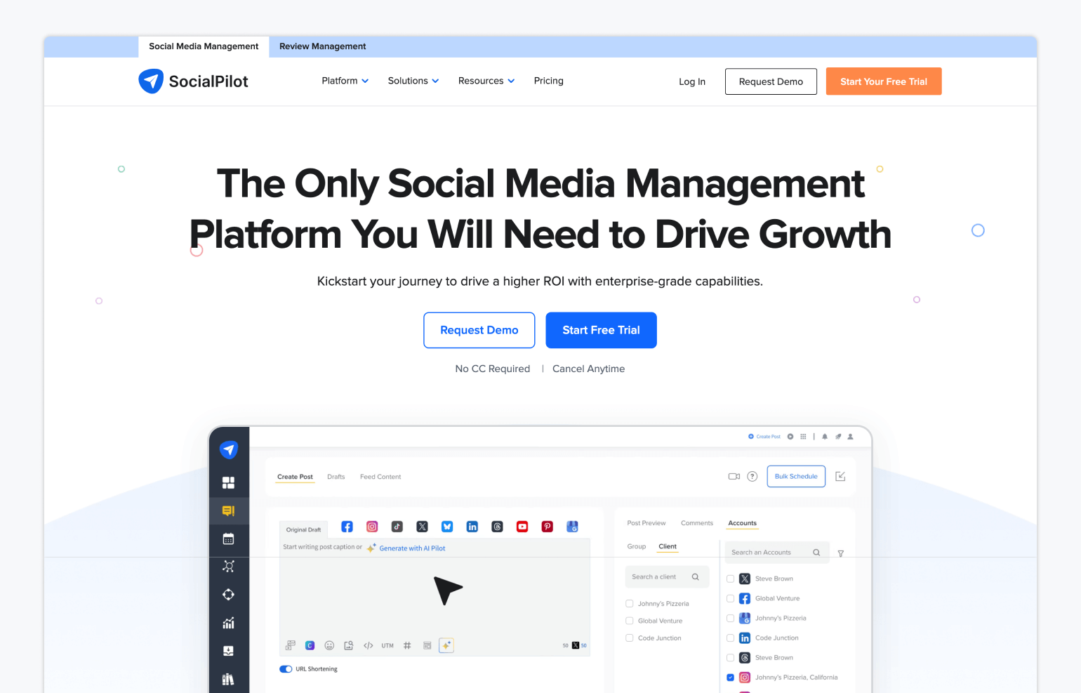Screen dimensions: 1081x693
Task: Select the Facebook icon in composer
Action: tap(347, 527)
